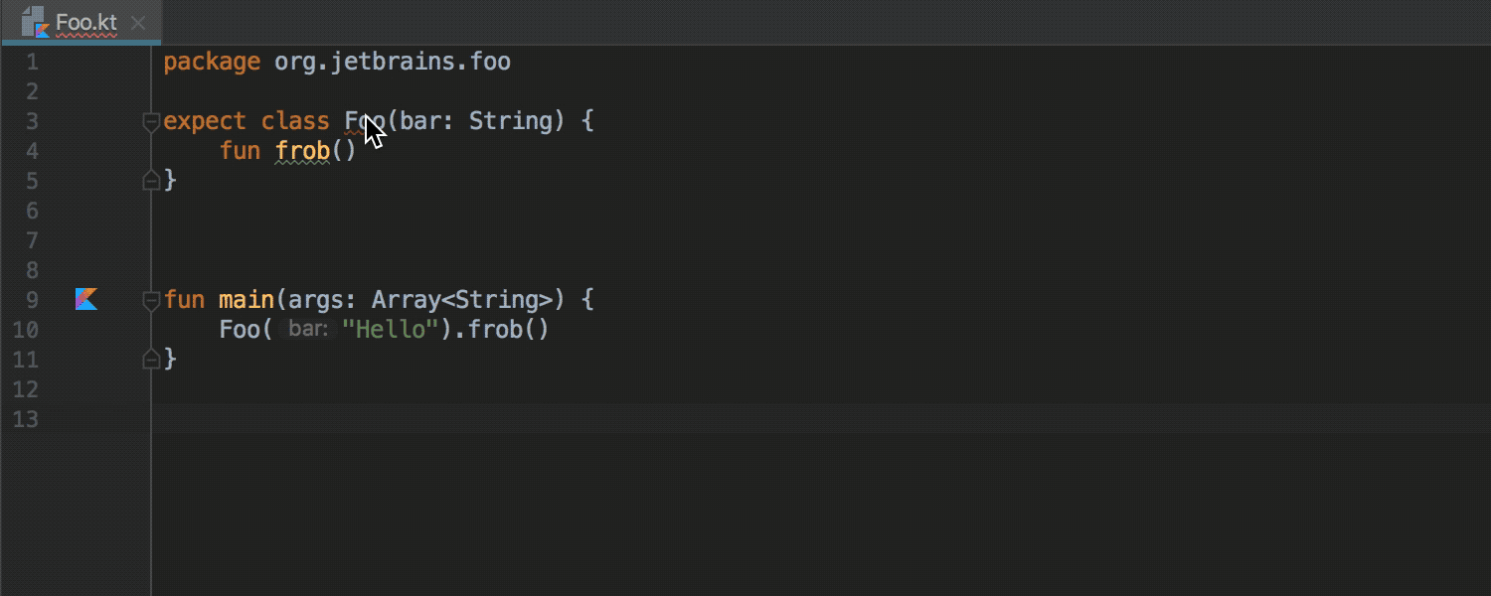1491x596 pixels.
Task: Click line number 1 in the gutter
Action: coord(31,62)
